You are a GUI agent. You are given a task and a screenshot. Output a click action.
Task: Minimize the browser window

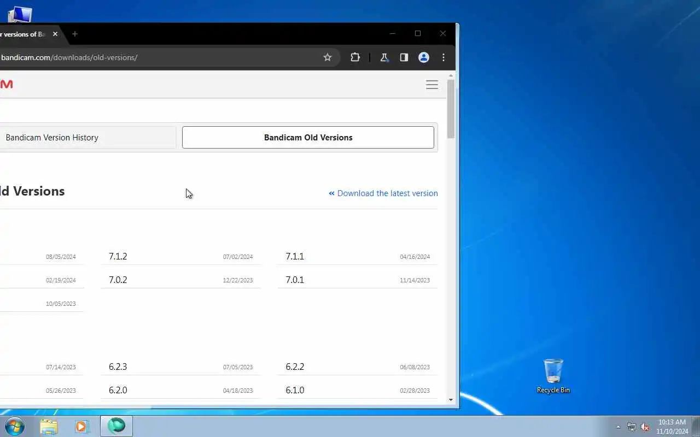[x=392, y=33]
